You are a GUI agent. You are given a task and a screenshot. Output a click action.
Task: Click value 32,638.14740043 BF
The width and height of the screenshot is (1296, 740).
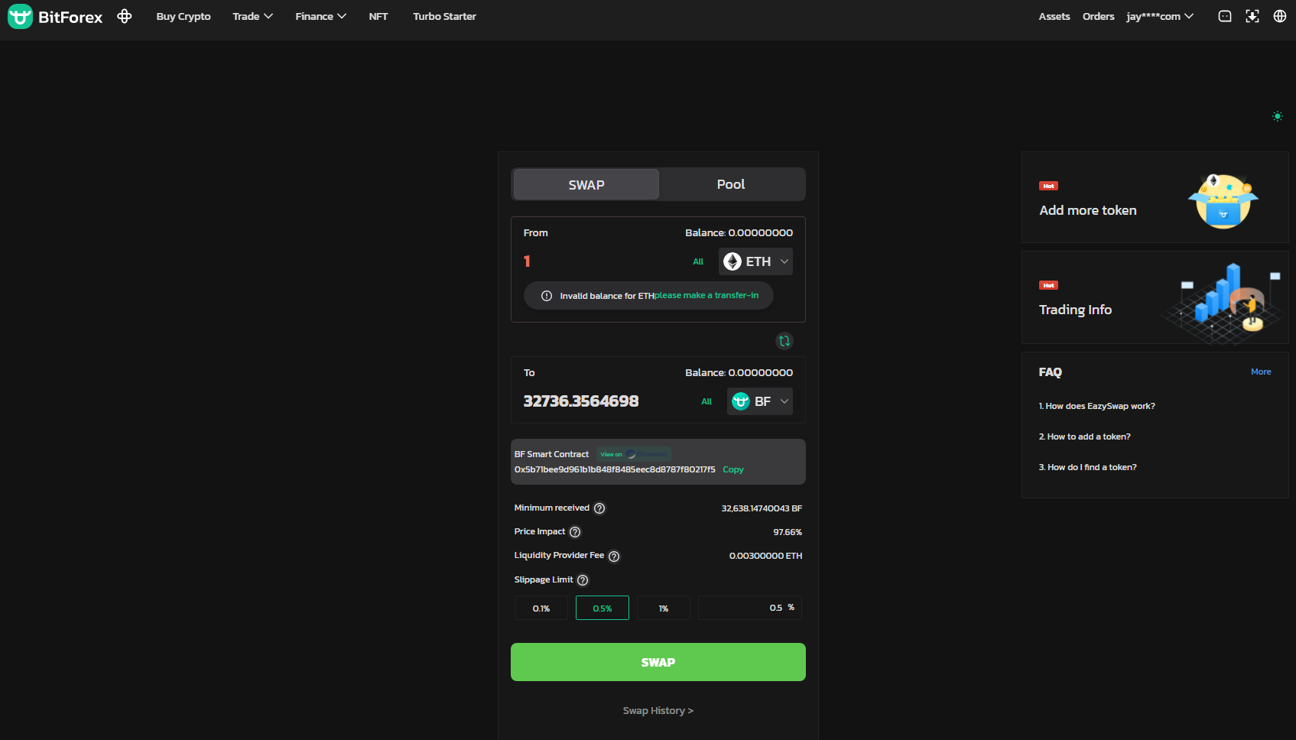(x=762, y=508)
